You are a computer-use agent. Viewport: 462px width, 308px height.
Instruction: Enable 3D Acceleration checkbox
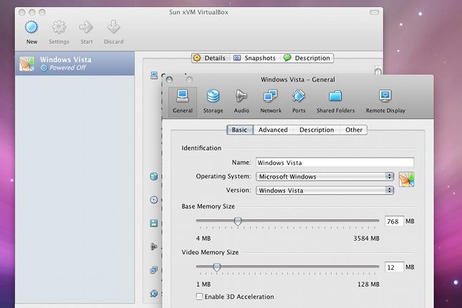tap(199, 297)
